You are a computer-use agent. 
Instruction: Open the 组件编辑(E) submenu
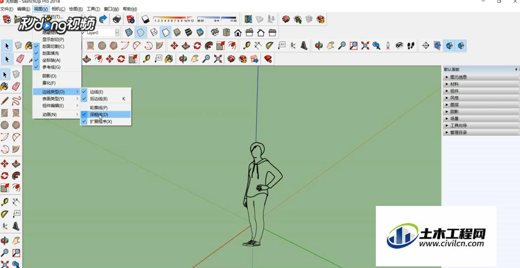57,106
